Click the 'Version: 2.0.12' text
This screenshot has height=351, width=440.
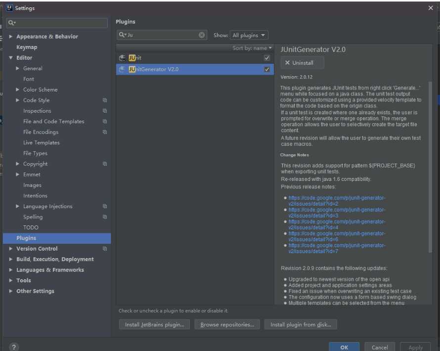[x=297, y=77]
